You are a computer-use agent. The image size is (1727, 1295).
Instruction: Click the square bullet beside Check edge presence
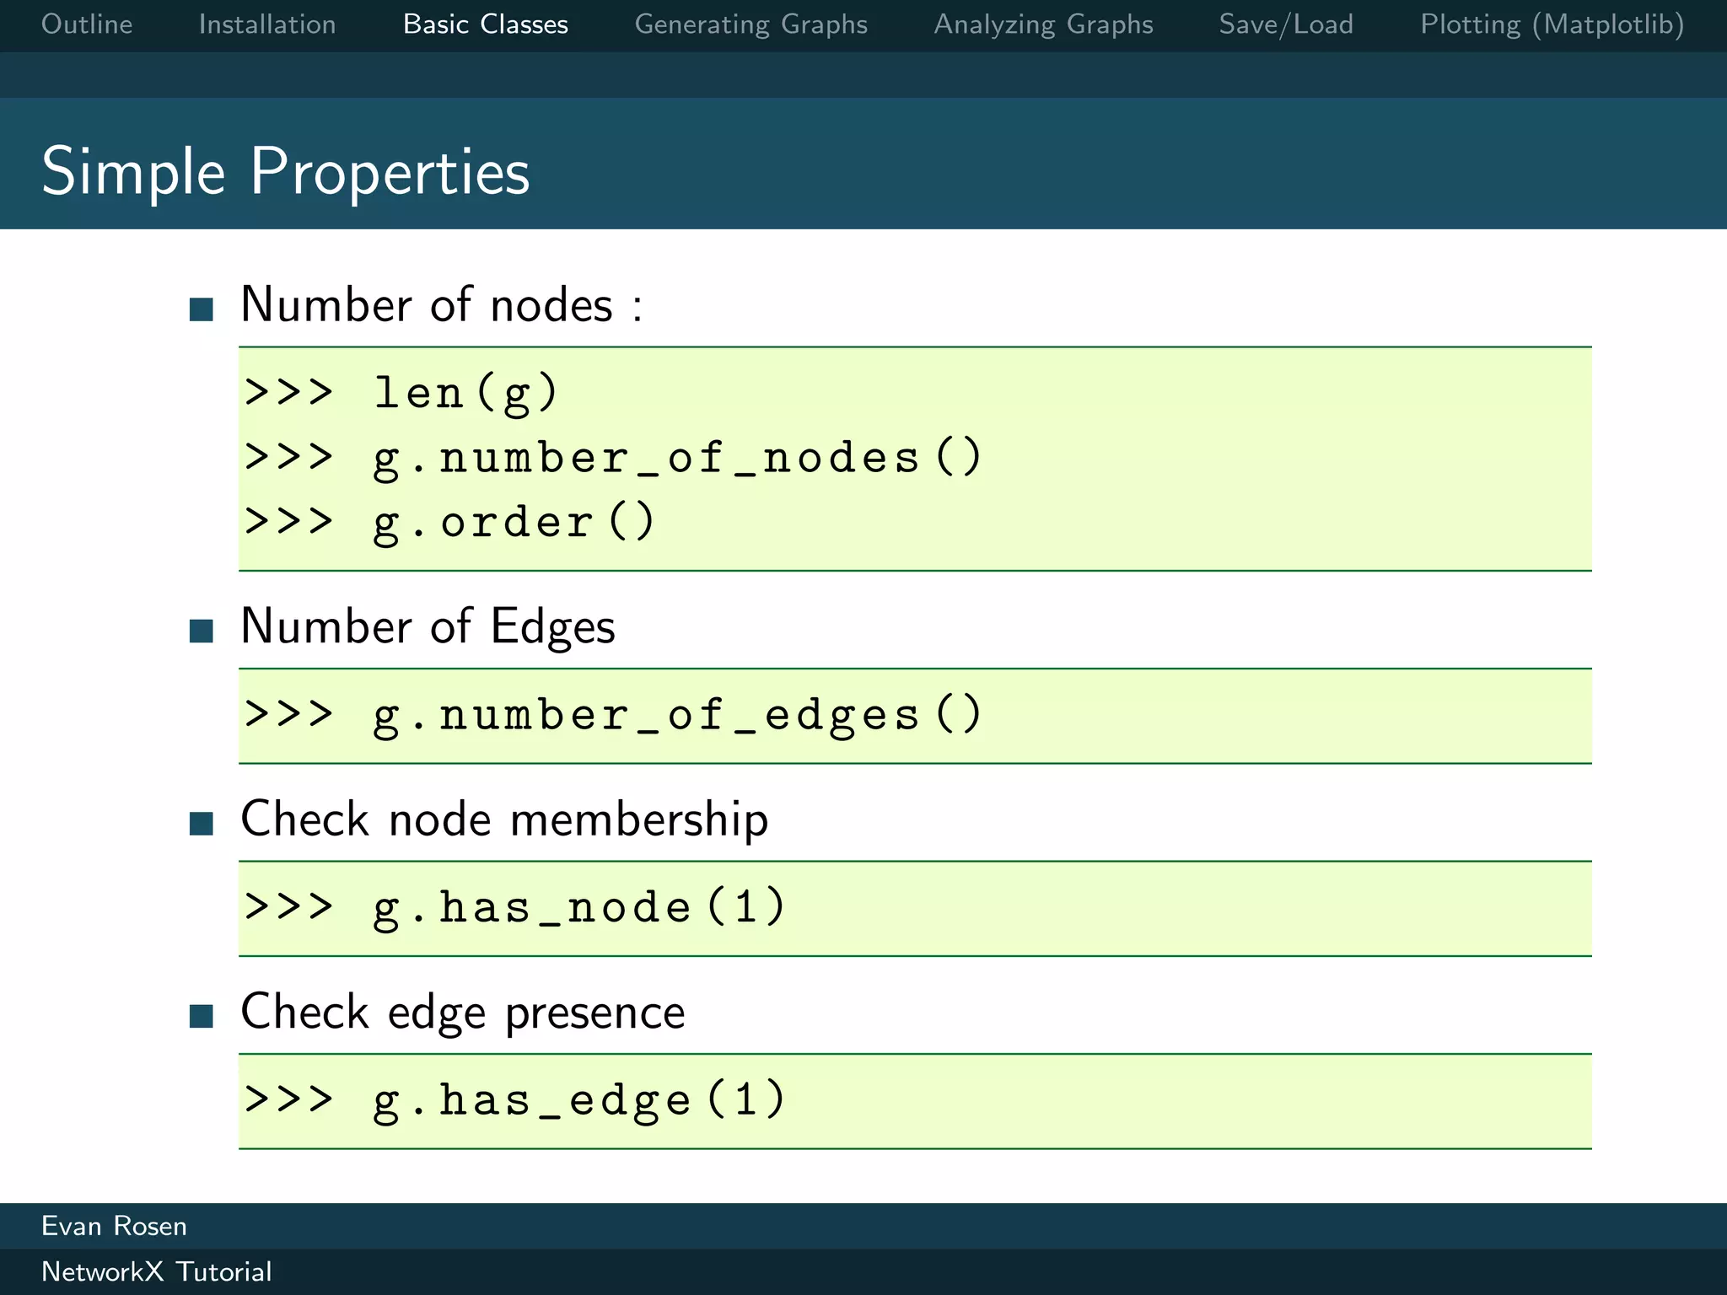pyautogui.click(x=202, y=1016)
